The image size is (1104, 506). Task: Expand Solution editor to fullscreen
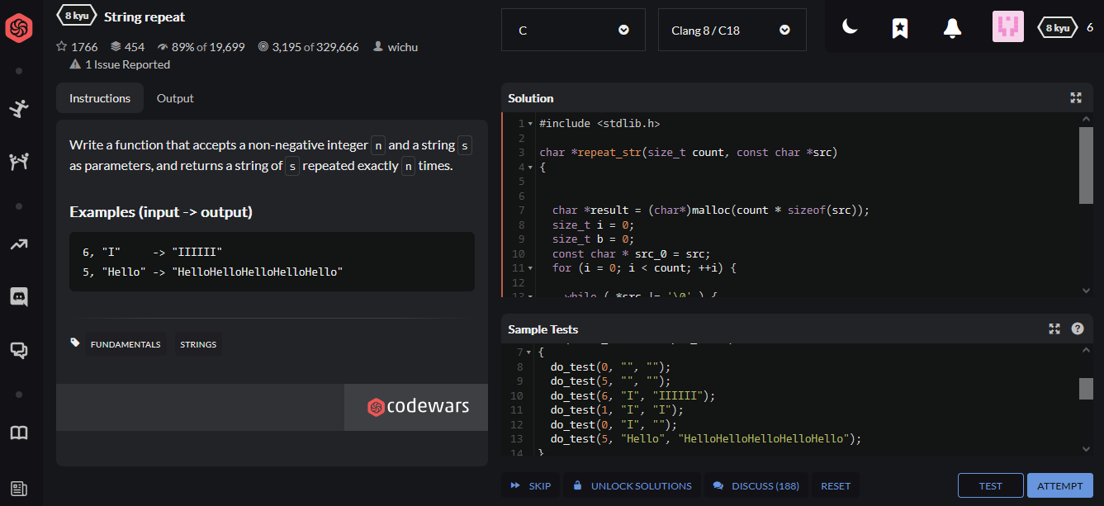(1075, 98)
